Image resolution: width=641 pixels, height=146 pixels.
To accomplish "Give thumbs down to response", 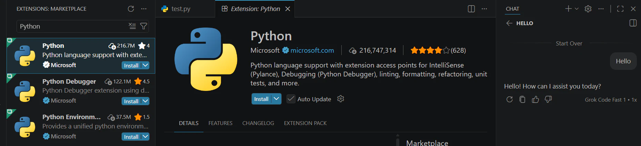I will click(x=548, y=99).
